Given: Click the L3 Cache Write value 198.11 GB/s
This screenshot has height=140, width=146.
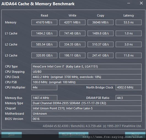Looking at the screenshot, I should tap(72, 55).
